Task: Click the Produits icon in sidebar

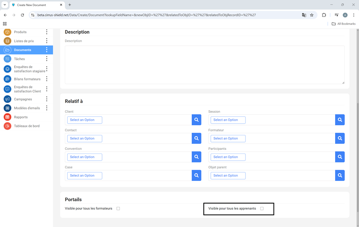Action: pos(7,32)
